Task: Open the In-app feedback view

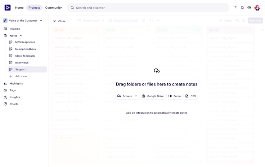Action: click(26, 49)
